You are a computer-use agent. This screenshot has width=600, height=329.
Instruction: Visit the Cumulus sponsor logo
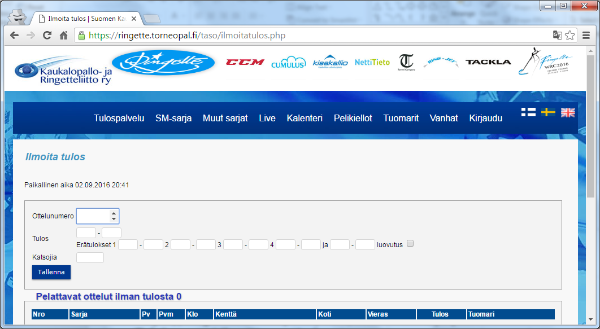(x=289, y=62)
